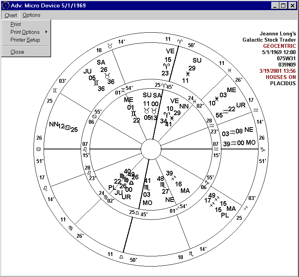This screenshot has height=277, width=299.
Task: Click the outer-ring ME planet label
Action: [x=232, y=90]
